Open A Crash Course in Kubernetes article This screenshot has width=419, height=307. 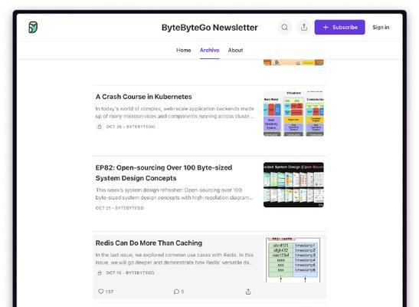tap(144, 97)
